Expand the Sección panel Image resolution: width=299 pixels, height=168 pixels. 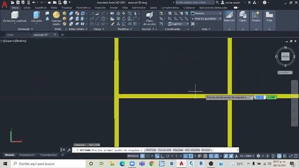click(148, 29)
